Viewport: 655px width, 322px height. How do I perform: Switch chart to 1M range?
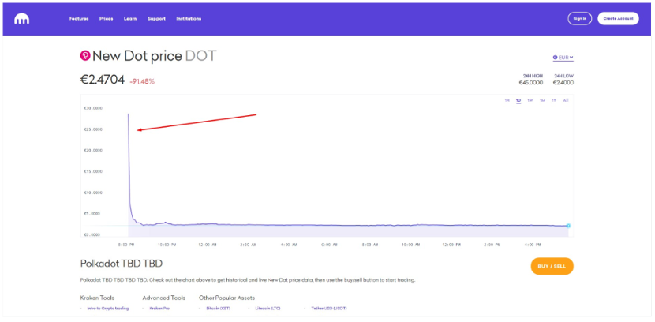tap(542, 100)
